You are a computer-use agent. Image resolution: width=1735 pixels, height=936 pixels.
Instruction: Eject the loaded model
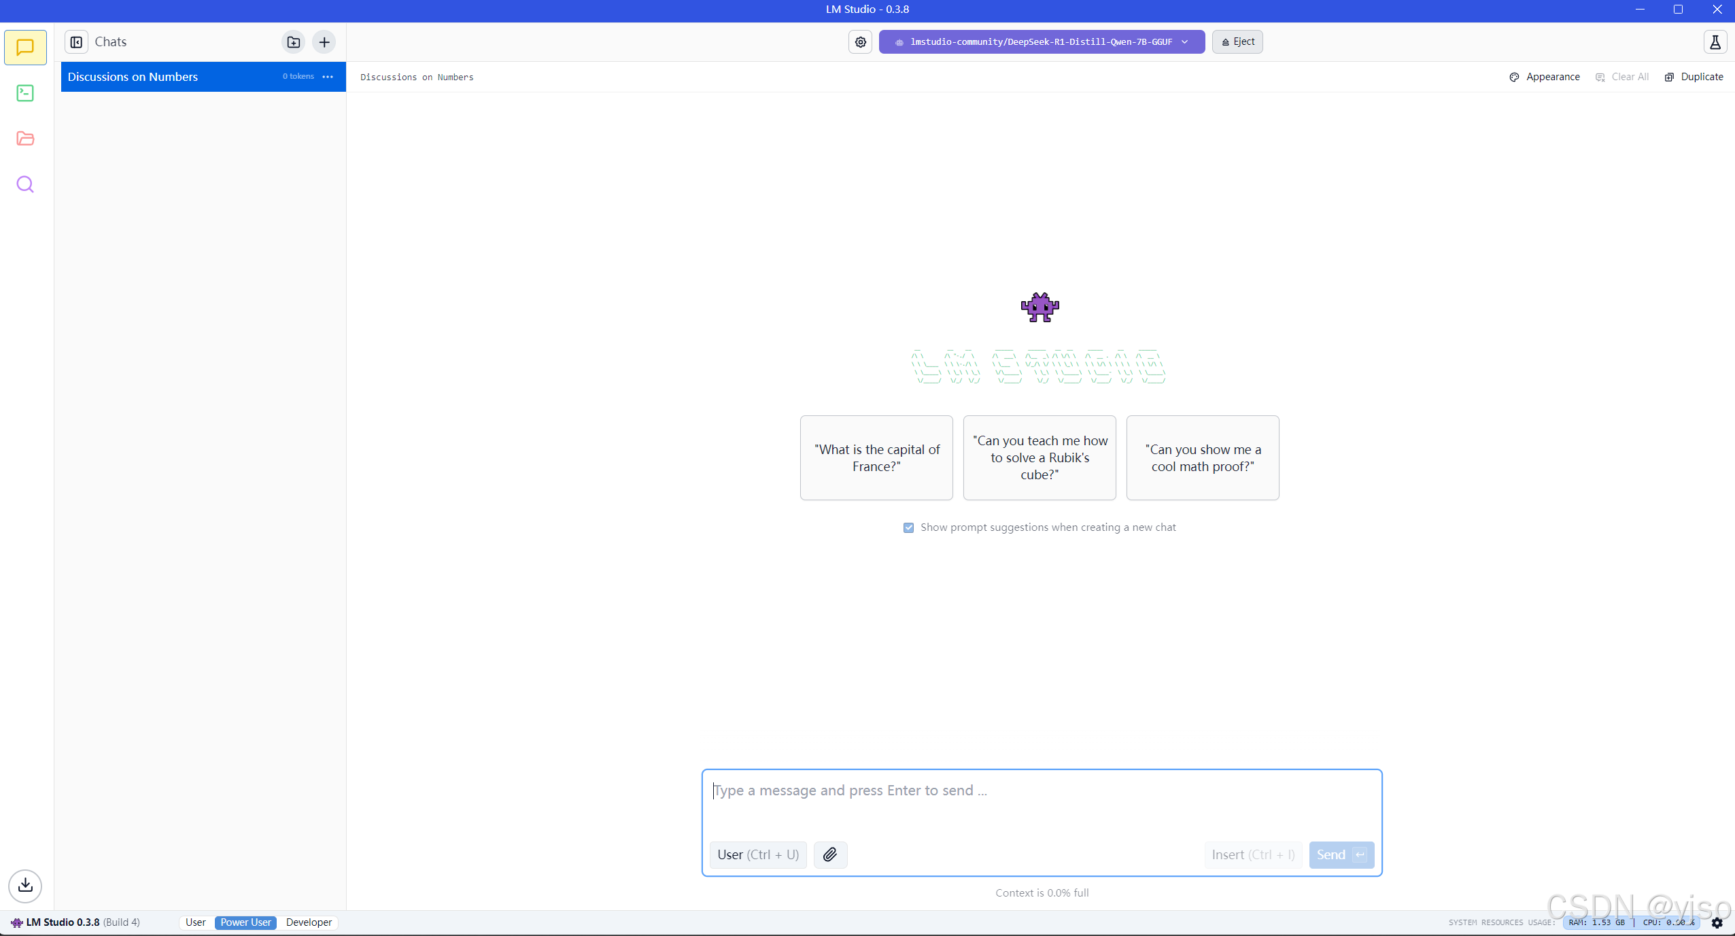[x=1237, y=42]
